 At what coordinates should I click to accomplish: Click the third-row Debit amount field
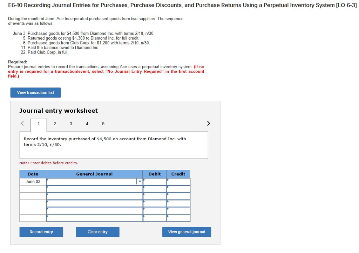[x=155, y=196]
